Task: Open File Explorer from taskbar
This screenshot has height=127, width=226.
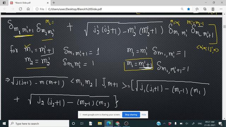Action: tap(100, 123)
